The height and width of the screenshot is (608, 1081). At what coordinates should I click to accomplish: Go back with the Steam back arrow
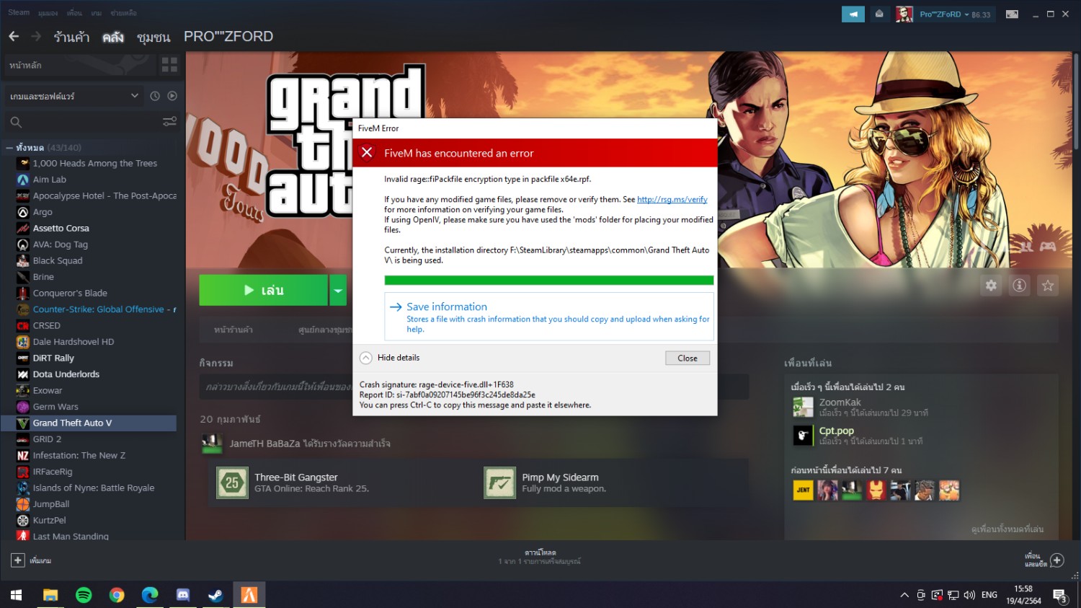(x=14, y=36)
